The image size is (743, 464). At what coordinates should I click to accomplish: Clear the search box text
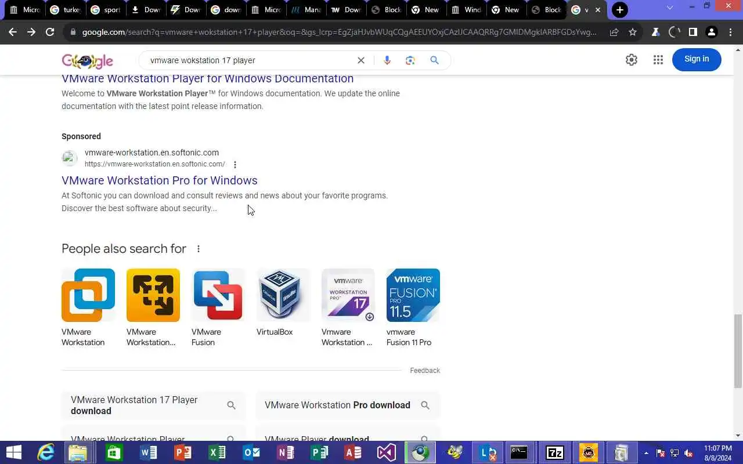[361, 60]
